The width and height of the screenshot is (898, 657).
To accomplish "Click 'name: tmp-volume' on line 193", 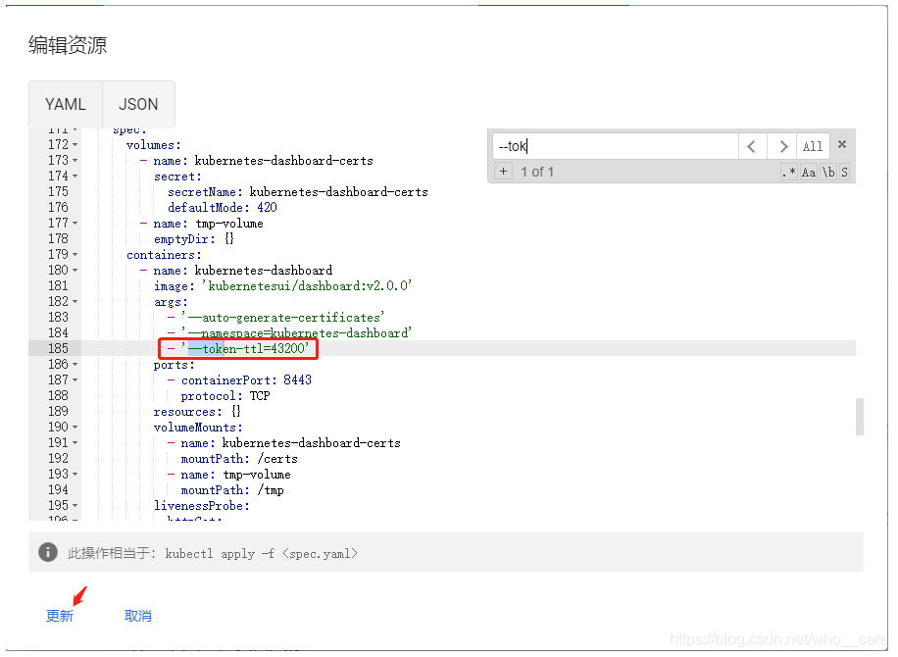I will [x=236, y=475].
